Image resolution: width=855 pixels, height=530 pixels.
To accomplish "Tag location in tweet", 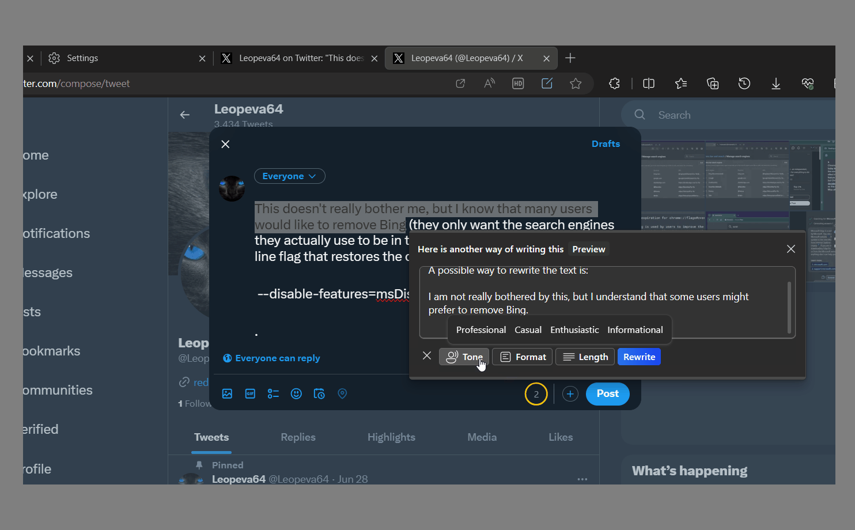I will tap(342, 394).
